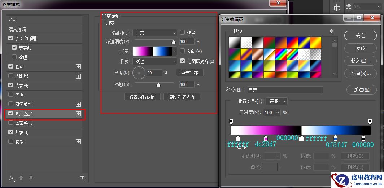Image resolution: width=384 pixels, height=188 pixels.
Task: Enable 纹理 checkbox
Action: (14, 57)
